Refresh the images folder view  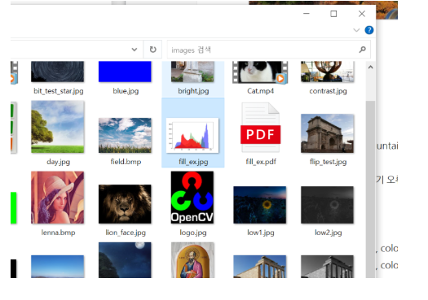(153, 50)
